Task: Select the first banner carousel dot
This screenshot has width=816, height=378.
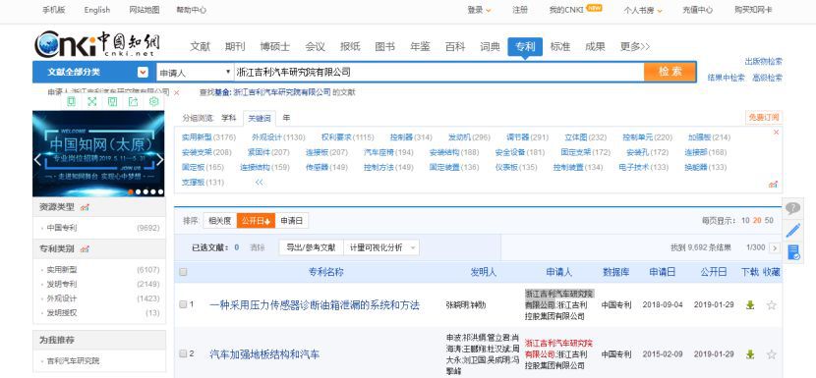Action: [131, 191]
